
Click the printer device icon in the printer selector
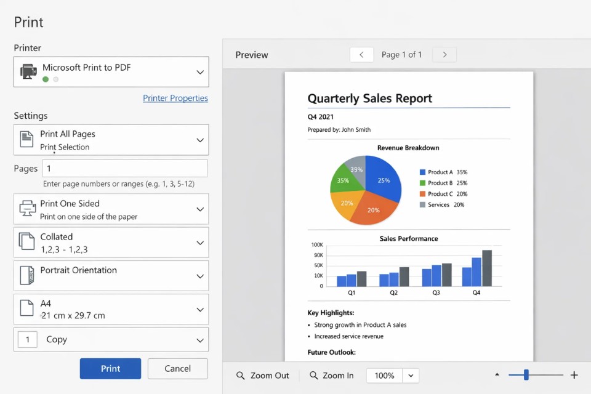[28, 71]
